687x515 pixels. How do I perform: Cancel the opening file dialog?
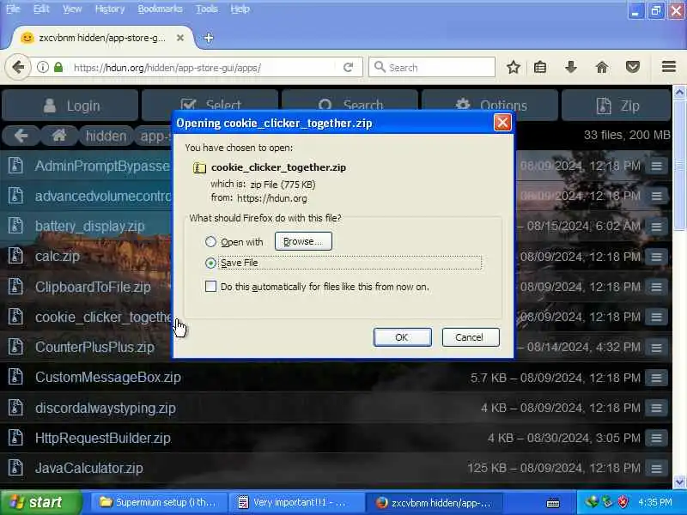point(470,337)
